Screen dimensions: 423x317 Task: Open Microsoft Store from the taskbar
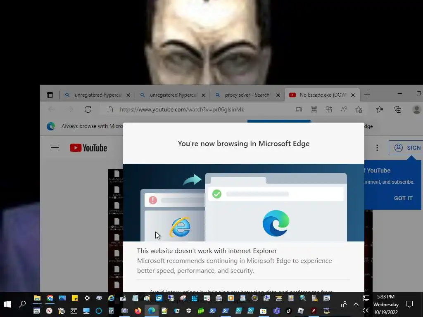coord(263,311)
